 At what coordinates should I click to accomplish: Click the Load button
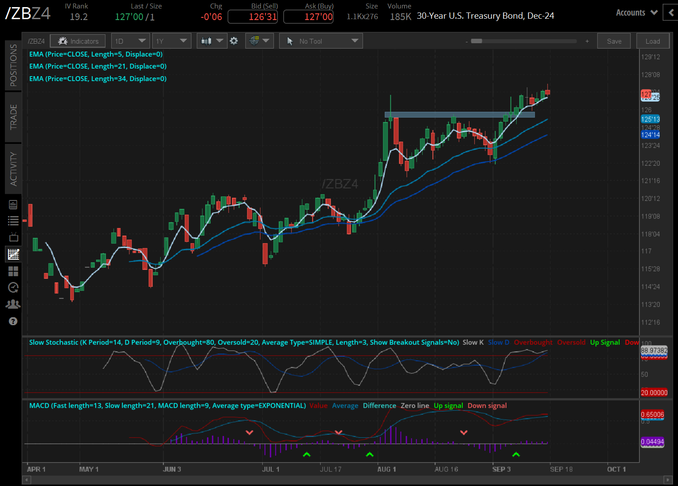tap(653, 41)
